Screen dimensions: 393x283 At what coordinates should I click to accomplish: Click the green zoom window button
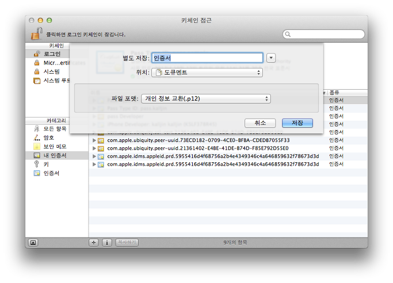pos(49,20)
